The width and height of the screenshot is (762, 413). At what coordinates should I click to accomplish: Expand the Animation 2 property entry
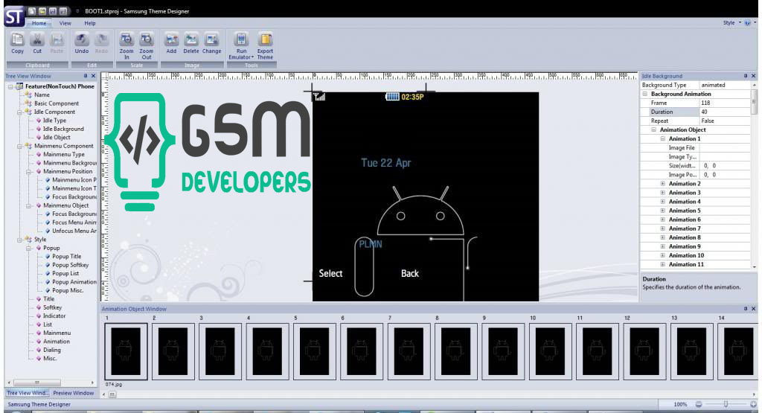(x=662, y=184)
